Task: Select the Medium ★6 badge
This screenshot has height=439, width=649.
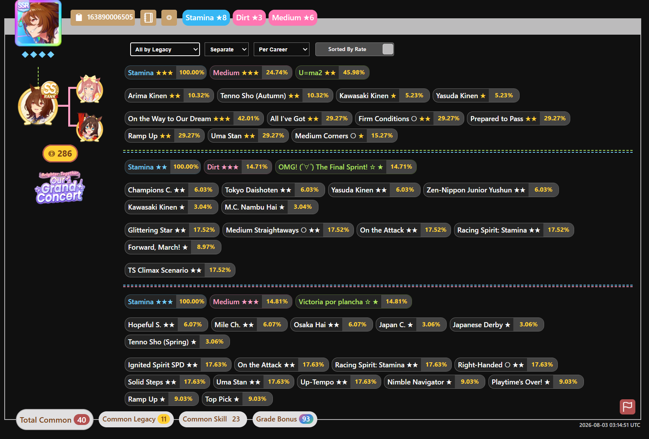Action: 293,18
